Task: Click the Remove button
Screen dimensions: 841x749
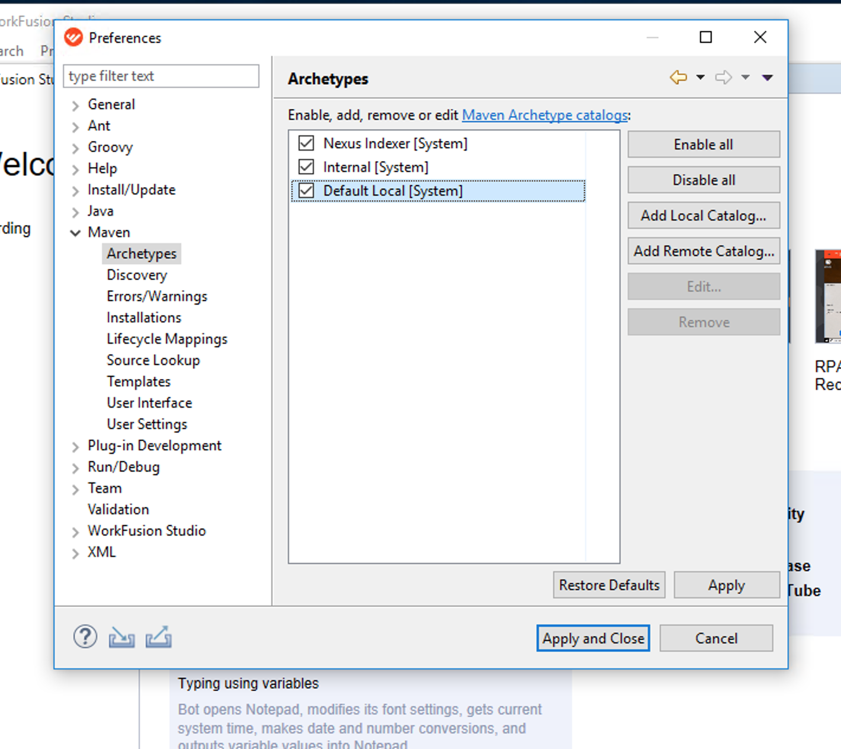Action: 704,322
